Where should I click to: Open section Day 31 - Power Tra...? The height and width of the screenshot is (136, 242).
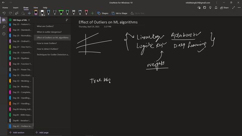click(x=21, y=70)
